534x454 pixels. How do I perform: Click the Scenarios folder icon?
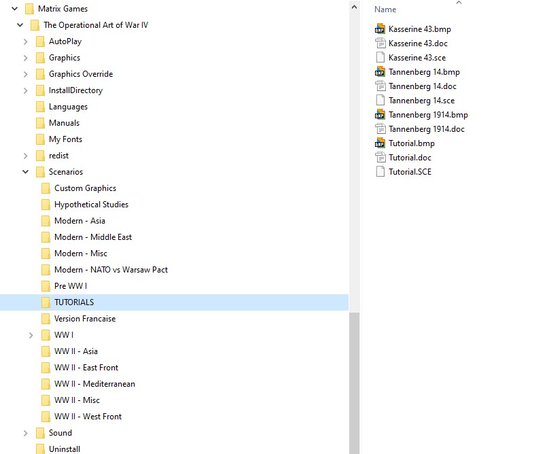(40, 172)
